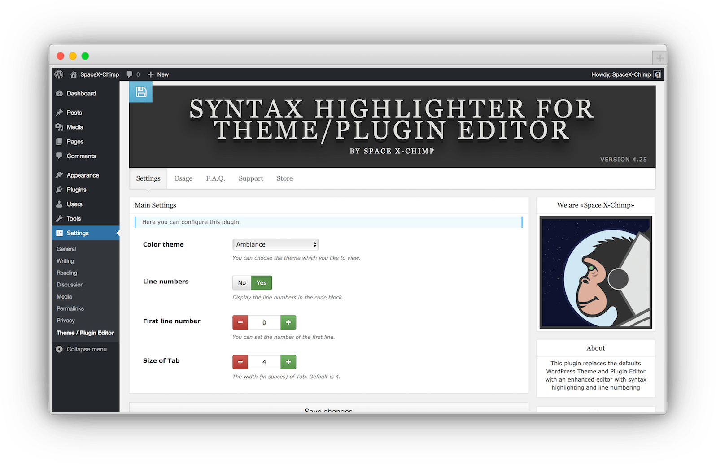Click the Media library icon
Image resolution: width=716 pixels, height=464 pixels.
(59, 127)
